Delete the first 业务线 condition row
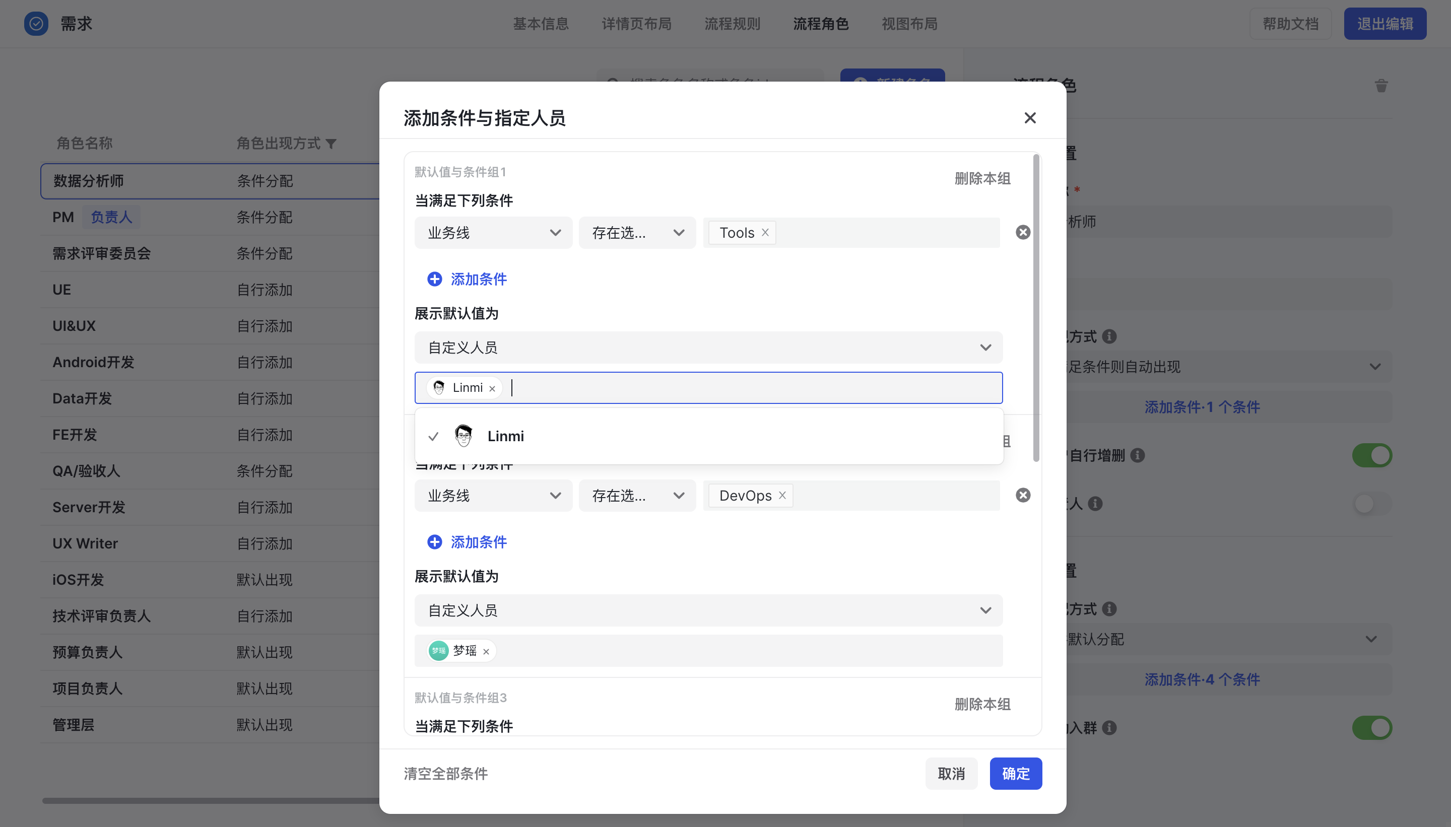Screen dimensions: 1451x827 tap(1023, 232)
